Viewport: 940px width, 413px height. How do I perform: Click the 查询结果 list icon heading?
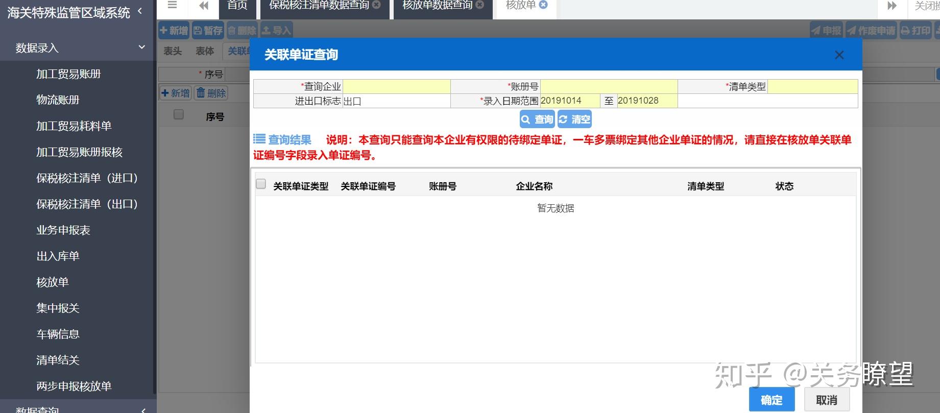pos(282,139)
